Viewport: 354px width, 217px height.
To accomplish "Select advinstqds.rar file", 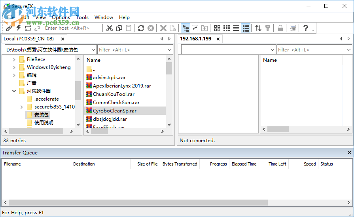I will click(109, 78).
